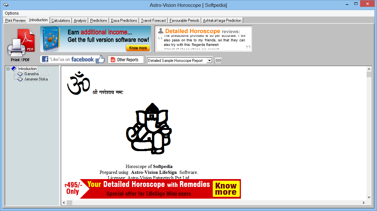Image resolution: width=377 pixels, height=211 pixels.
Task: Click the Print / PDF printer icon
Action: pyautogui.click(x=21, y=43)
